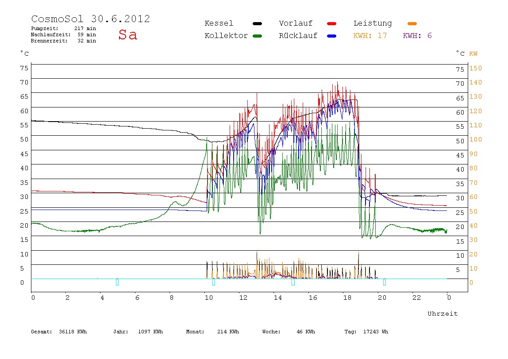Viewport: 508px width, 359px height.
Task: Select the 'Vorlauf' legend label
Action: coord(296,23)
